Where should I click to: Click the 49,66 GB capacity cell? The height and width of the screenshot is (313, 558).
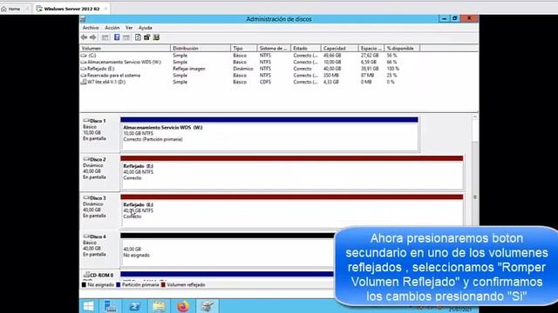[x=332, y=56]
